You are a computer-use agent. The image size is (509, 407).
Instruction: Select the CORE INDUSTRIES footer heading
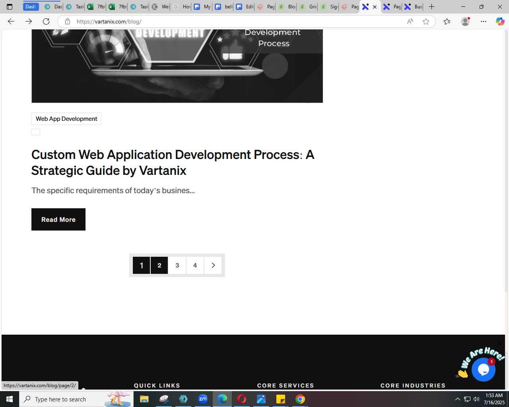[413, 386]
